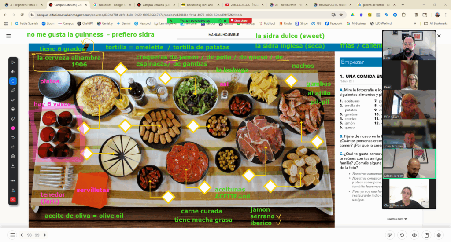Select the eraser annotation tool
451x242 pixels.
13,119
